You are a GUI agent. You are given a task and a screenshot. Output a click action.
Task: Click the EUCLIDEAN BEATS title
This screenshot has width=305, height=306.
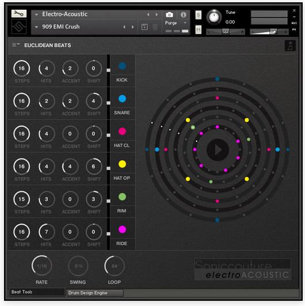pos(48,45)
